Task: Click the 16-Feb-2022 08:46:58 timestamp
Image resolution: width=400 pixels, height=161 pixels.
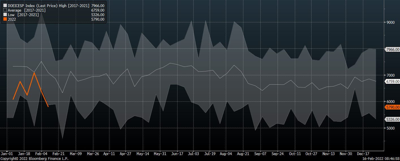Action: pyautogui.click(x=381, y=159)
